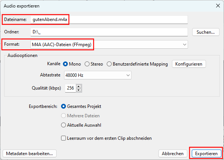Click into the Ordner path field
224x160 pixels.
(x=109, y=32)
